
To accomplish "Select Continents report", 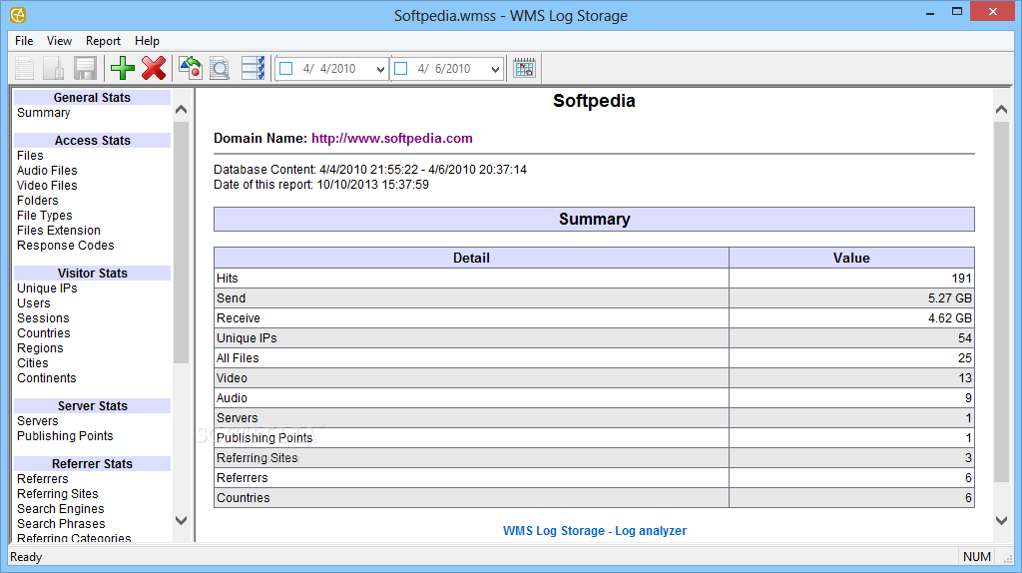I will 47,378.
